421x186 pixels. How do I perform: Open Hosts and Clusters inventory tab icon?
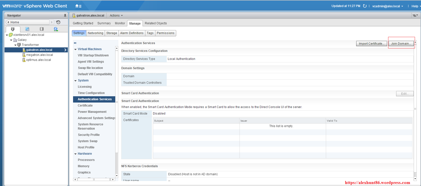(13, 29)
